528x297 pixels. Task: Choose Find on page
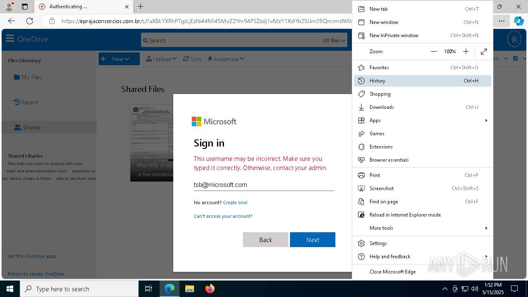pyautogui.click(x=422, y=202)
